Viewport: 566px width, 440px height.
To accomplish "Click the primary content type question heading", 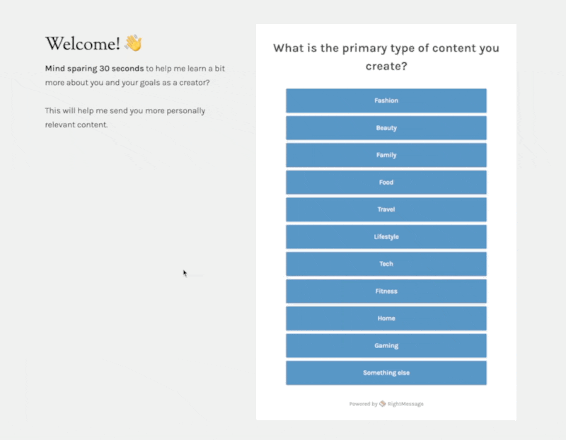I will pyautogui.click(x=386, y=57).
